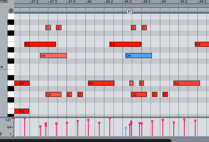Toggle the Fold button
Image resolution: width=209 pixels, height=142 pixels.
(x=4, y=1)
